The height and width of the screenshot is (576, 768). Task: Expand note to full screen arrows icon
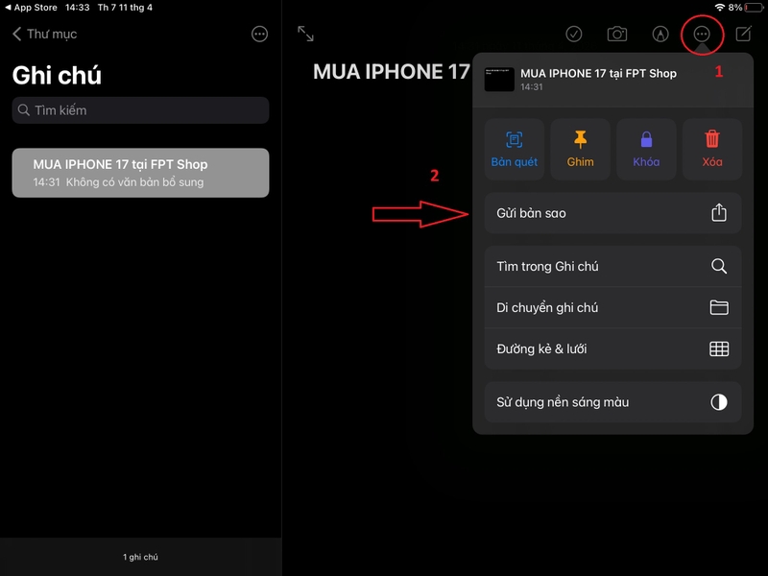click(305, 34)
